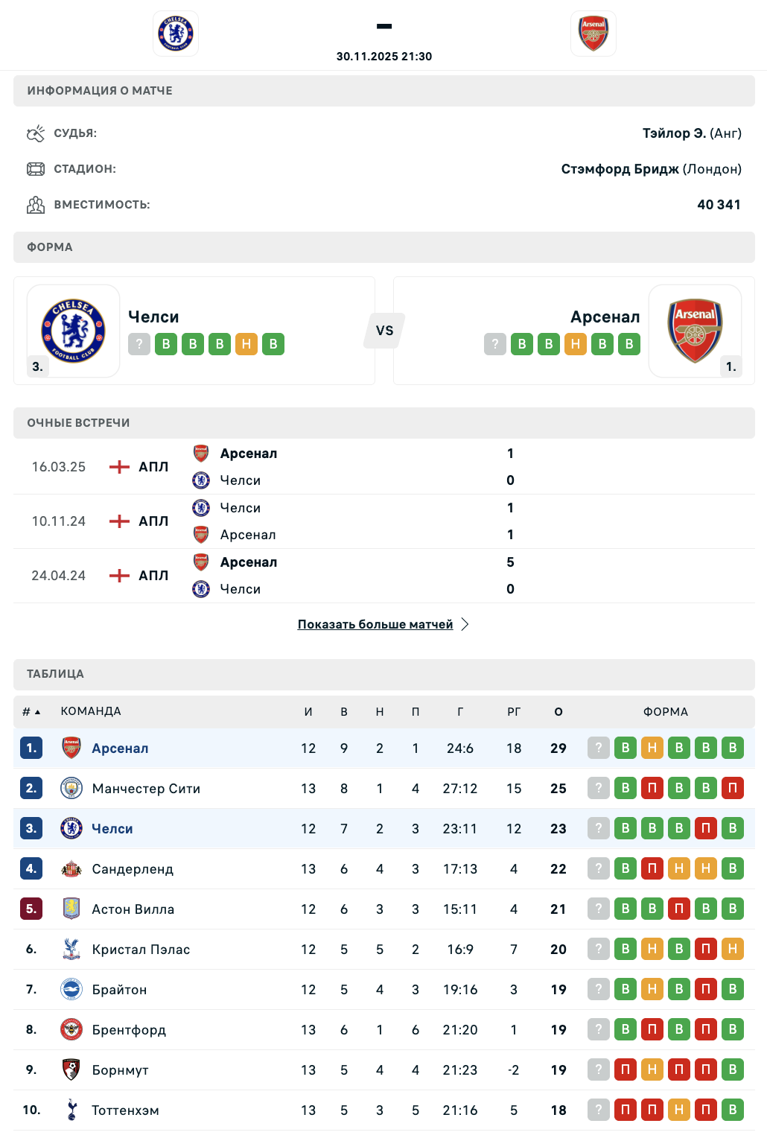The image size is (767, 1138).
Task: Open the large Chelsea logo in the Форма section
Action: coord(74,331)
